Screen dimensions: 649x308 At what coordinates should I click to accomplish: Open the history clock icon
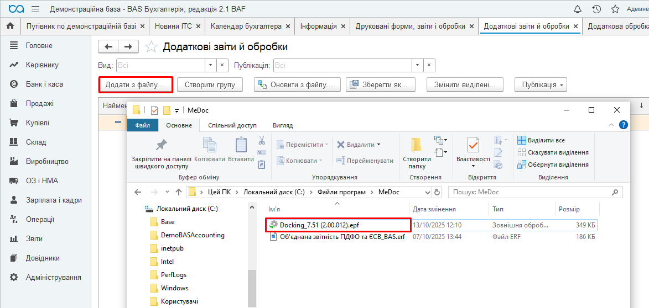point(596,9)
